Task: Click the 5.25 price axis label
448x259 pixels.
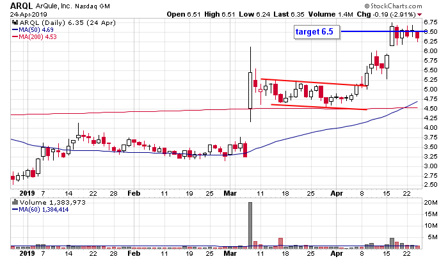Action: (431, 80)
